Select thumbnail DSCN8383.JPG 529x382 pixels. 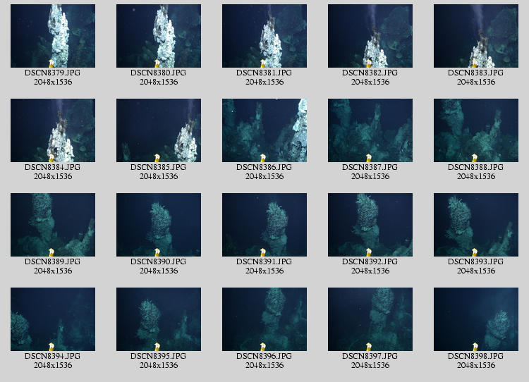(476, 36)
